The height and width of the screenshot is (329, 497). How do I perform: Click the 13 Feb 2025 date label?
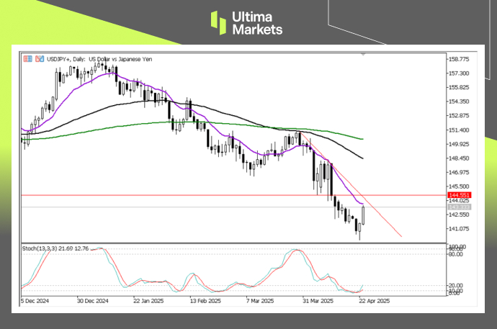pyautogui.click(x=204, y=301)
